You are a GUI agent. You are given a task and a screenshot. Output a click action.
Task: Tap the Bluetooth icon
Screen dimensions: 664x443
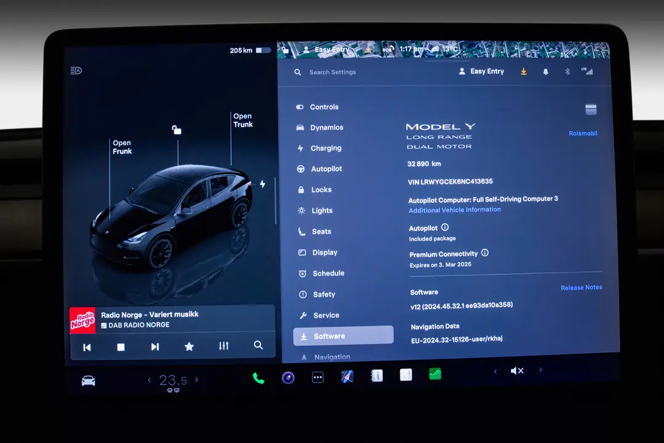pyautogui.click(x=567, y=71)
